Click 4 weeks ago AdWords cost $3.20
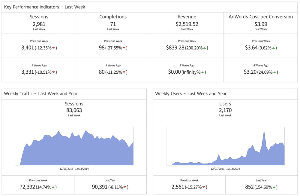This screenshot has width=300, height=196. 250,72
